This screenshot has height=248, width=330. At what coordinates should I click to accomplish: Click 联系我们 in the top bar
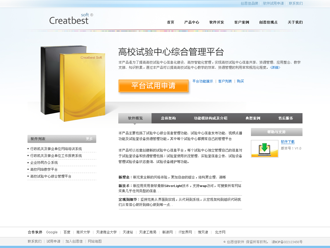pyautogui.click(x=296, y=3)
